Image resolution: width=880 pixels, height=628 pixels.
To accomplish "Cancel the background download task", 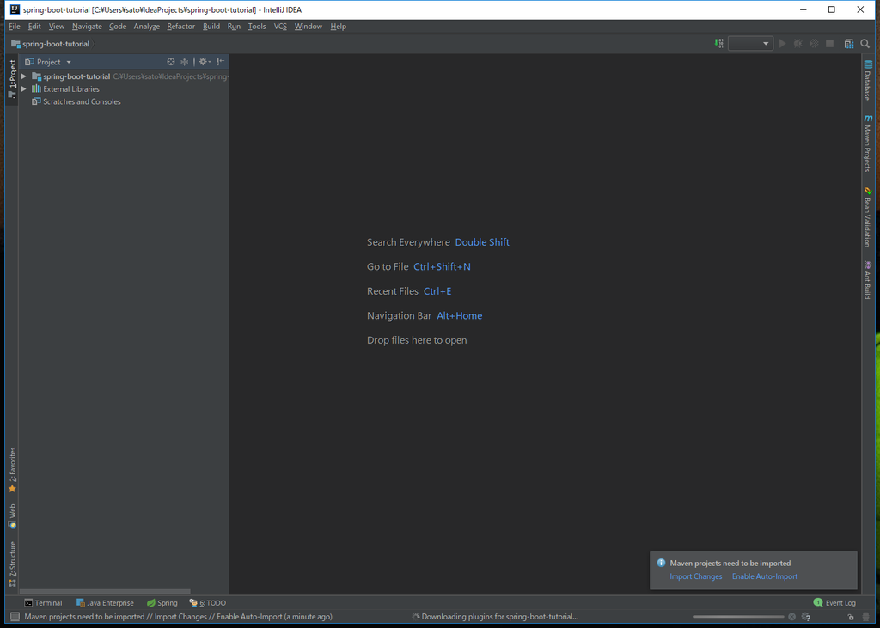I will tap(791, 617).
